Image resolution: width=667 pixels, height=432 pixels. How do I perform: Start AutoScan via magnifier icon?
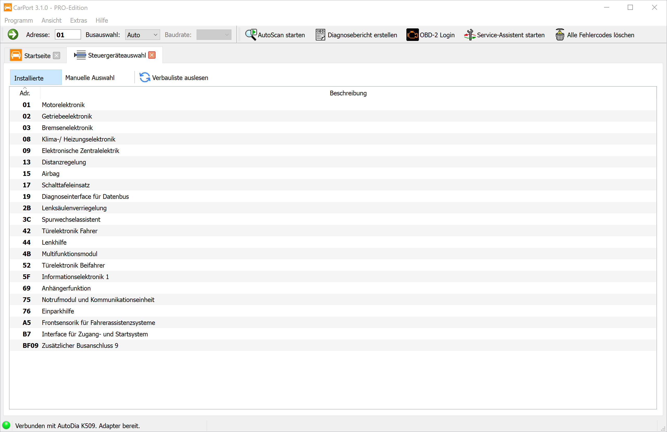pos(250,34)
